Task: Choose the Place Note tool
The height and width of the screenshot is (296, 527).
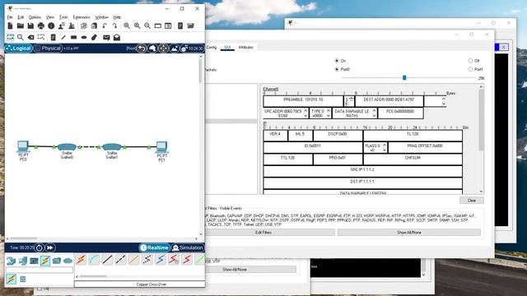Action: pyautogui.click(x=53, y=37)
